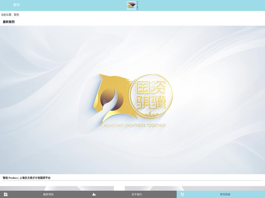The height and width of the screenshot is (198, 265).
Task: Click the phone icon in bottom bar
Action: coord(182,194)
